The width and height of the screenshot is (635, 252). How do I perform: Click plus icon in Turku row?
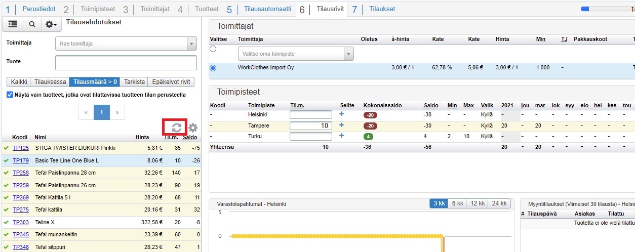tap(341, 136)
